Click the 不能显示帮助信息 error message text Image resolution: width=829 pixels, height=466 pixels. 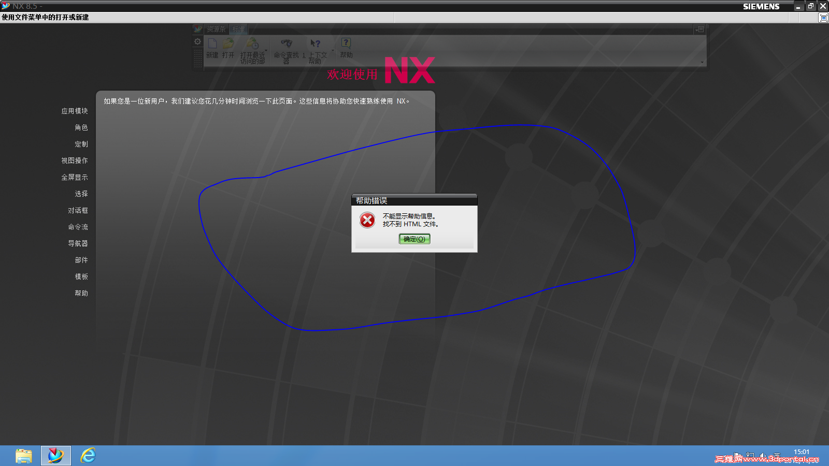click(409, 216)
